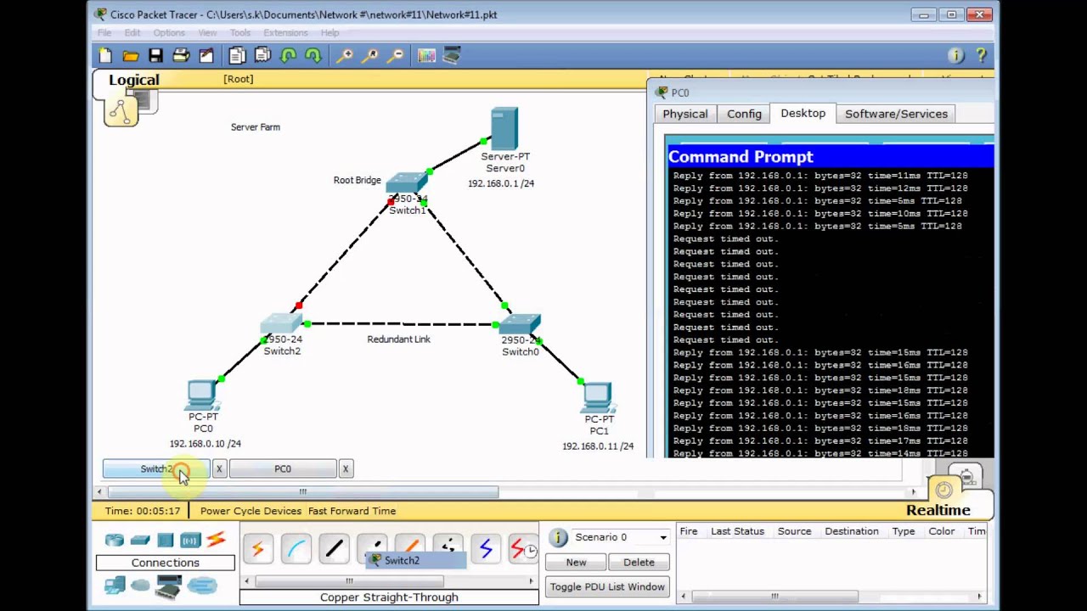Switch to the Config tab of PC0
The height and width of the screenshot is (611, 1087).
744,114
